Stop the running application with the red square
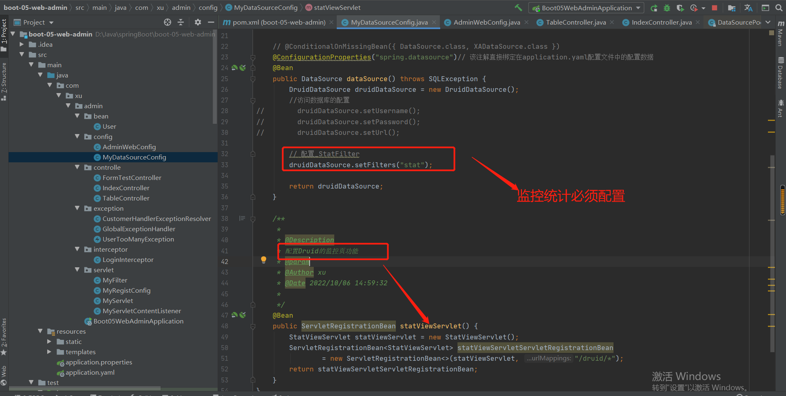 (715, 8)
